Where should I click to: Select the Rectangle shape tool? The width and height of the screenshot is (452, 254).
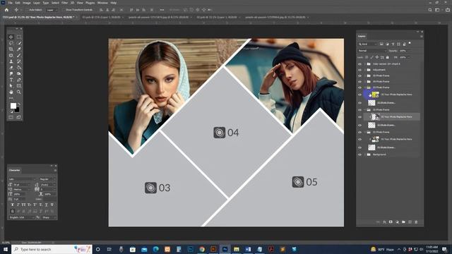click(x=19, y=86)
